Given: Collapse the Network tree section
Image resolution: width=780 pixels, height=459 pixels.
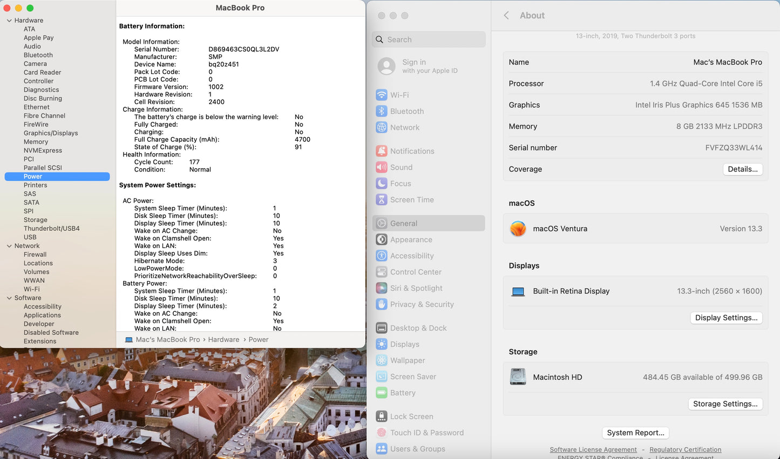Looking at the screenshot, I should (x=9, y=246).
